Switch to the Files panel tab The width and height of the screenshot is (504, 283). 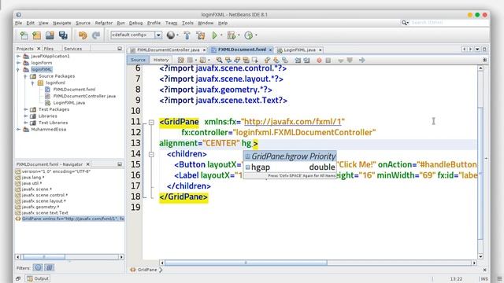click(x=49, y=49)
